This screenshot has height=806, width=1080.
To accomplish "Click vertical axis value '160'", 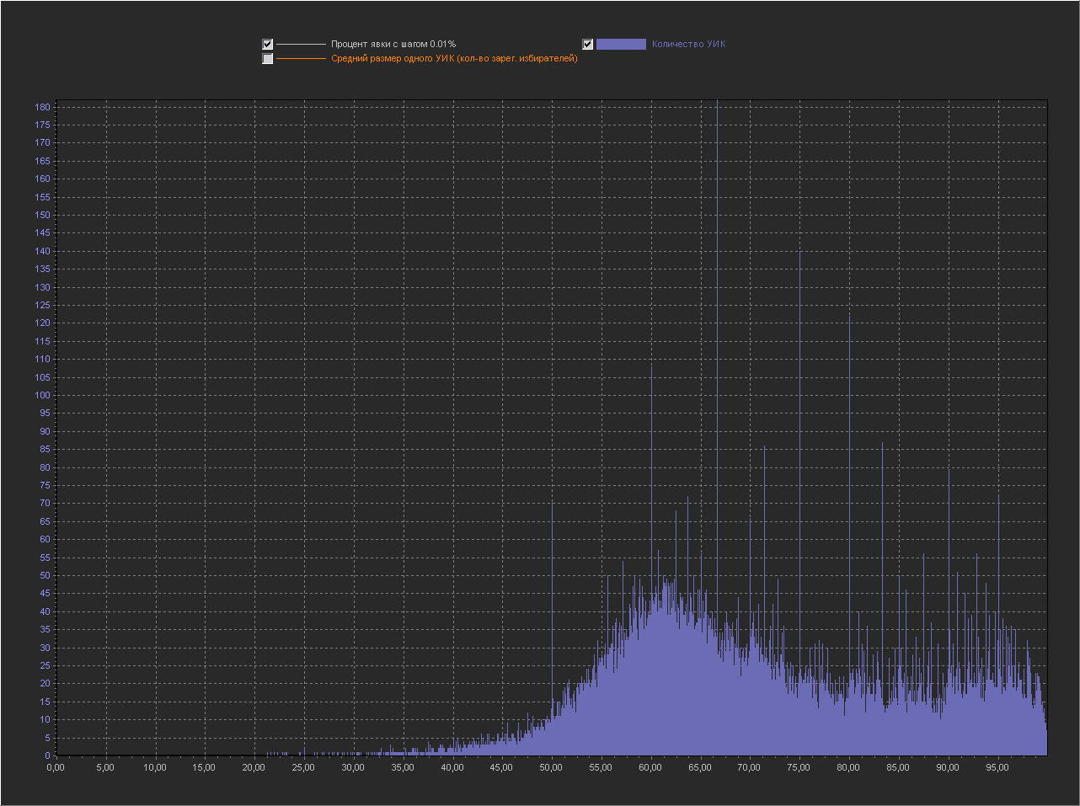I will 43,179.
